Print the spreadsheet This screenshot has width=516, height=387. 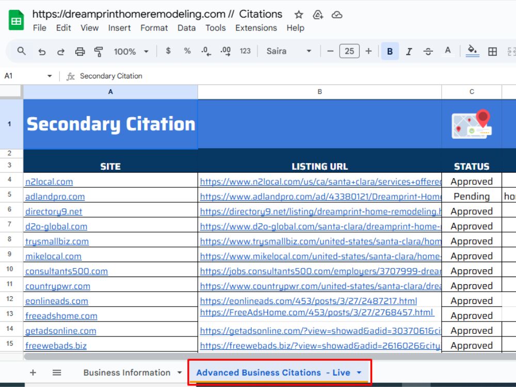tap(80, 51)
